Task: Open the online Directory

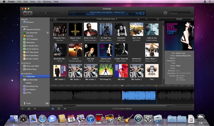Action: click(30, 22)
